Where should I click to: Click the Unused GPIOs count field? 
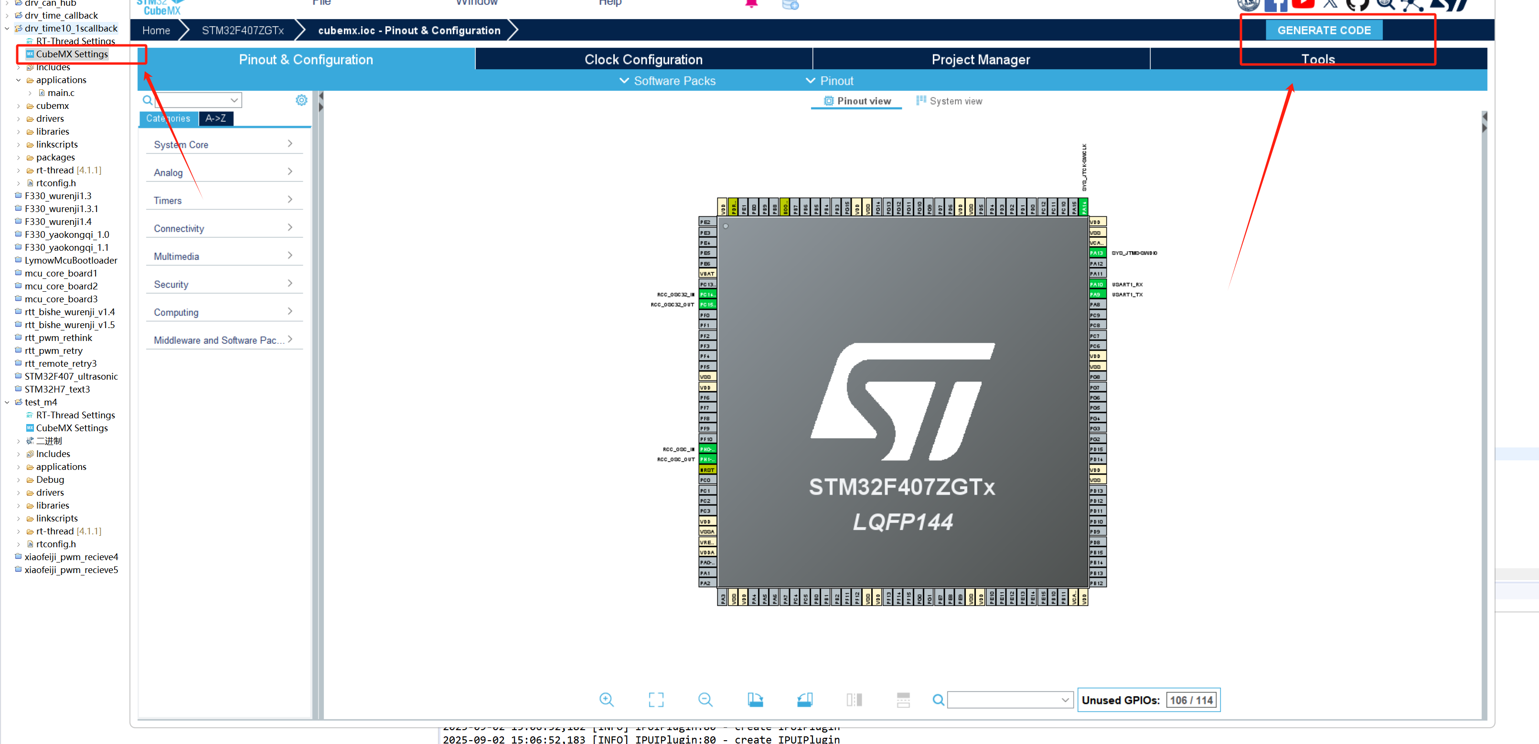(1191, 700)
